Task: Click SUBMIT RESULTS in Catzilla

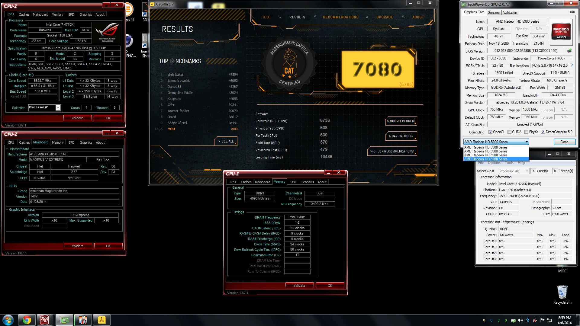Action: [401, 121]
